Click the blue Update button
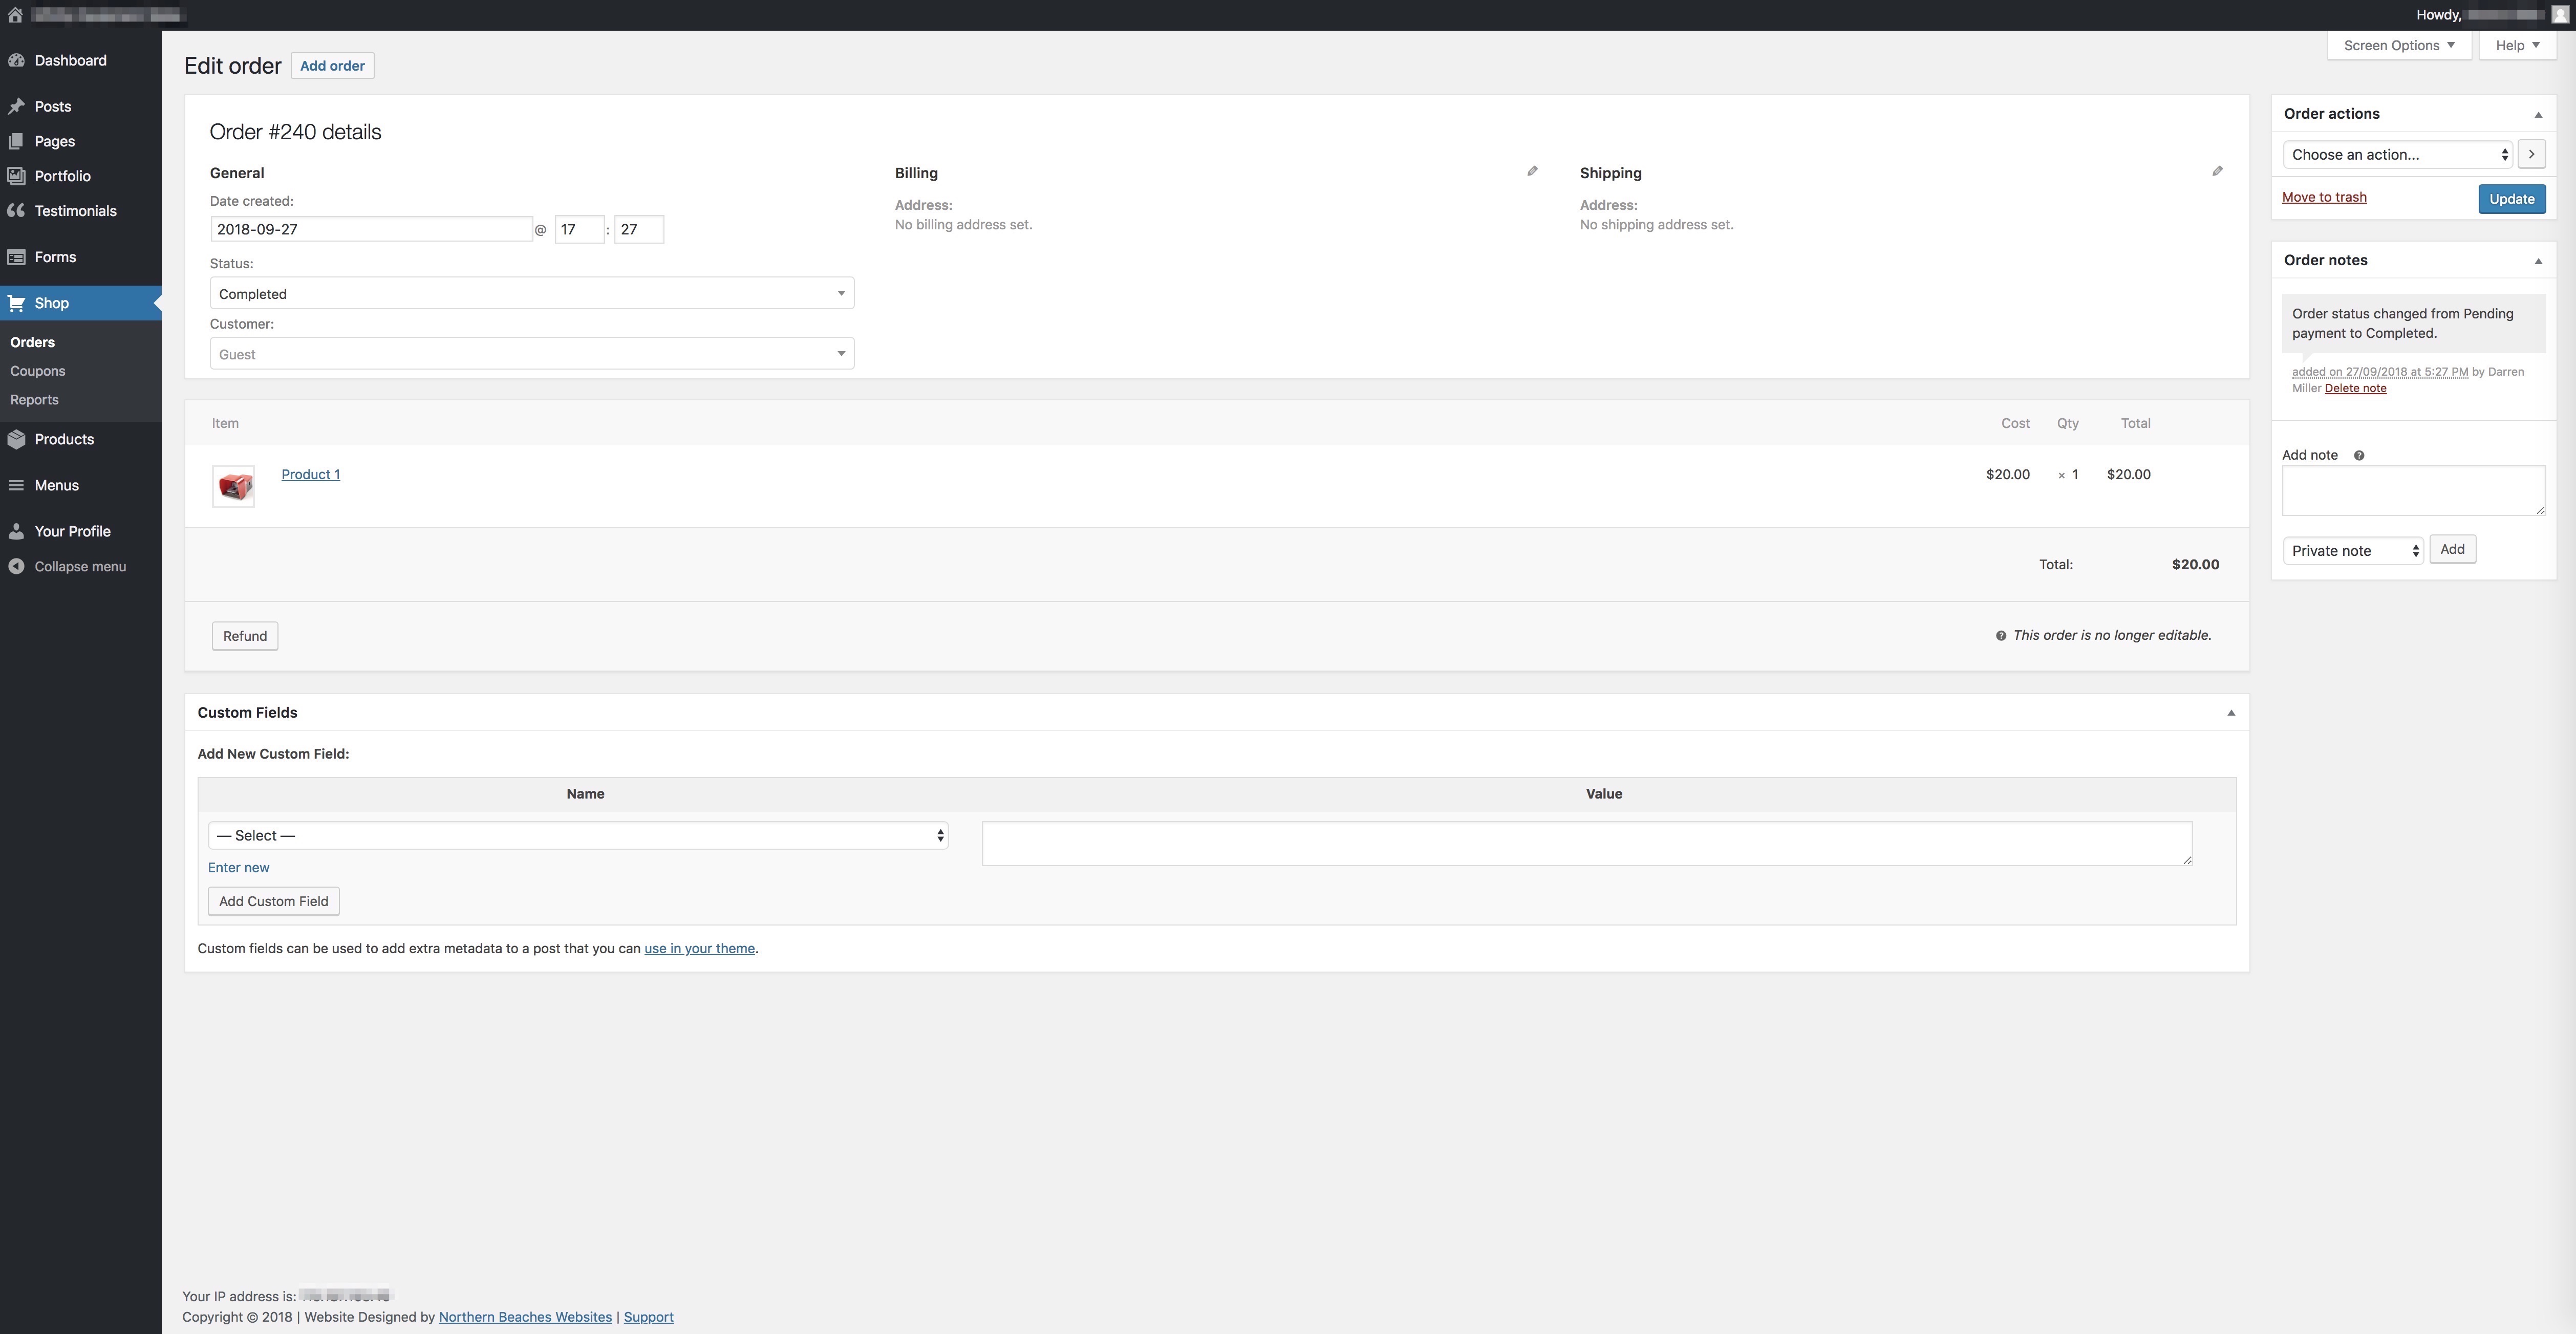Image resolution: width=2576 pixels, height=1334 pixels. pos(2511,199)
